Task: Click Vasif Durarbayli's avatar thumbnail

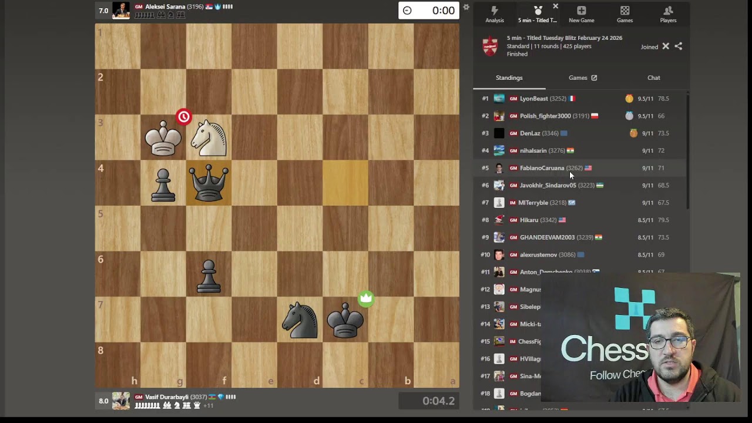Action: tap(121, 401)
